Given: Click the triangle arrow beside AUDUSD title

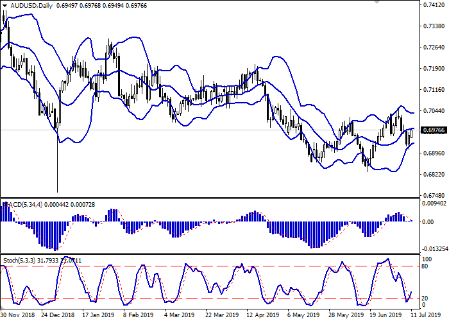Looking at the screenshot, I should pyautogui.click(x=4, y=6).
